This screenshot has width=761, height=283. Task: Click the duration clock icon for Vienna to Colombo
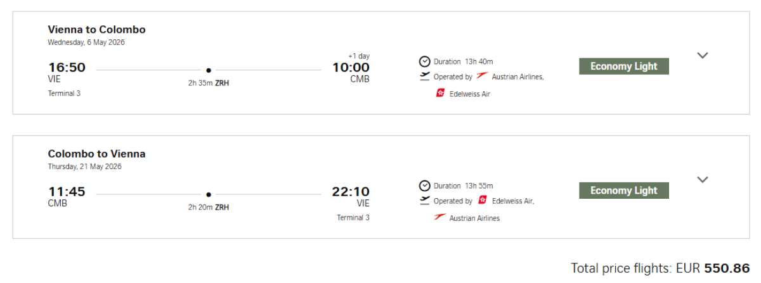(424, 61)
